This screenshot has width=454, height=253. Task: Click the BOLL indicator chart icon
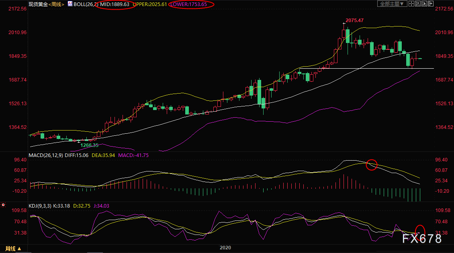(70, 4)
